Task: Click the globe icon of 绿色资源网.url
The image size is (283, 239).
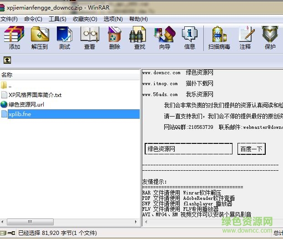Action: [x=4, y=104]
